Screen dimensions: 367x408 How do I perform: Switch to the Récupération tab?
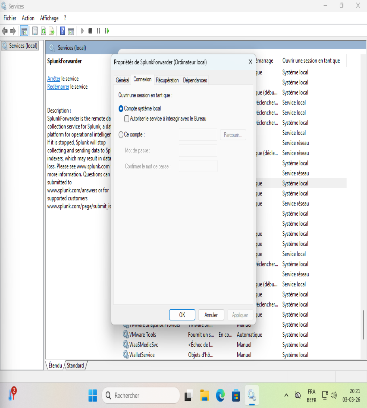click(x=167, y=80)
